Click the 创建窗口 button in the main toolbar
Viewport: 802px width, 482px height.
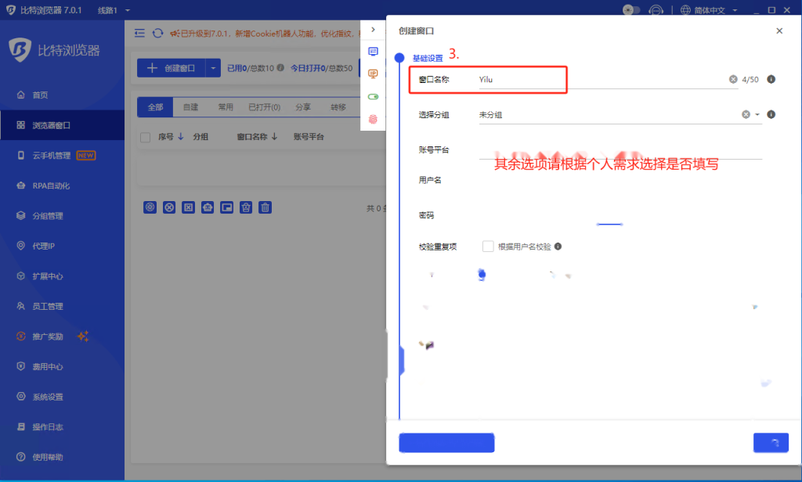point(172,68)
